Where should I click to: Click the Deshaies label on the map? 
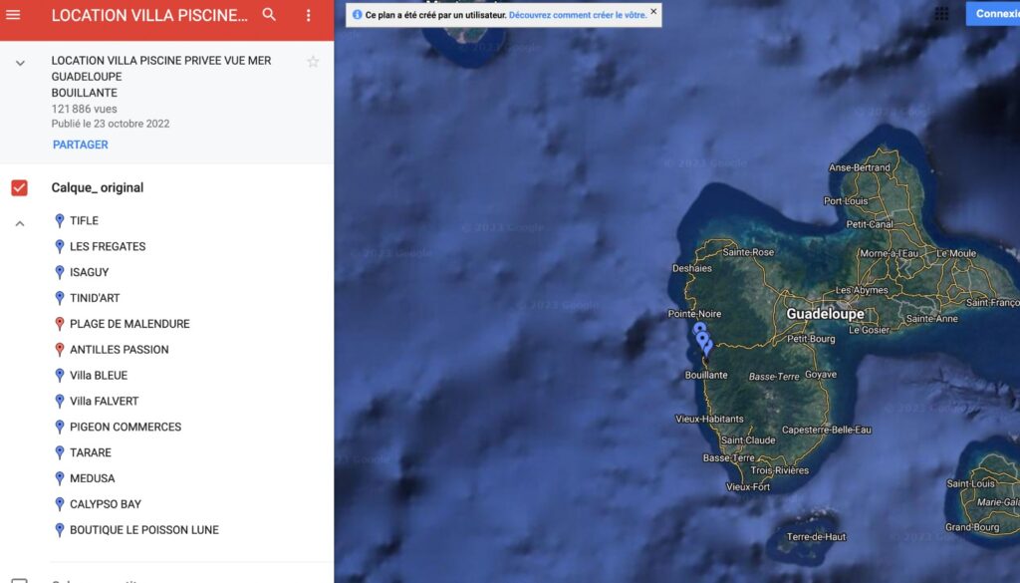click(x=691, y=268)
